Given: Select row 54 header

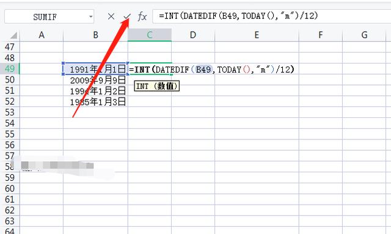Looking at the screenshot, I should point(10,123).
